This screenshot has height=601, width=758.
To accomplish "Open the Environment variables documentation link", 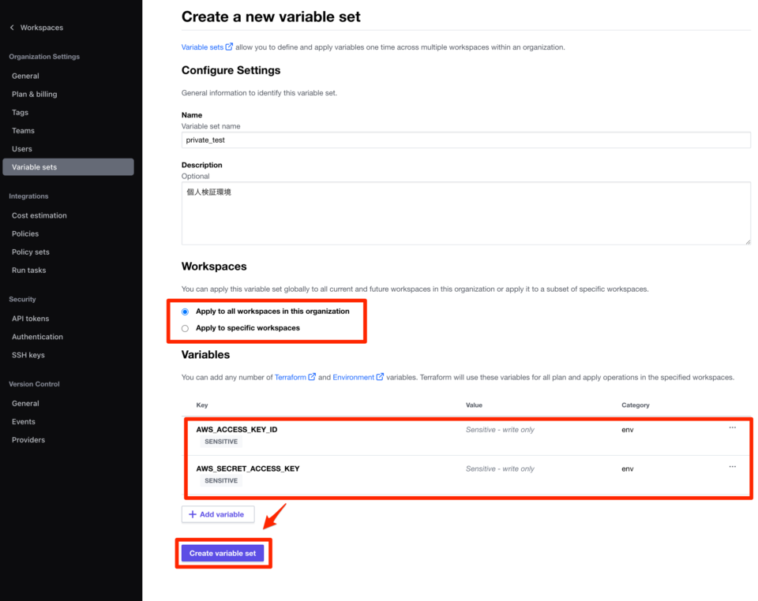I will point(354,377).
